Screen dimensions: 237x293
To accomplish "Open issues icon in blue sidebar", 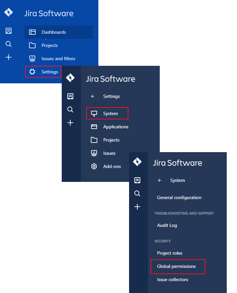I will (9, 31).
